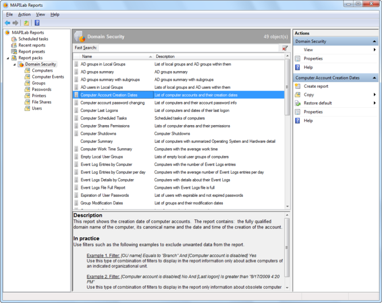Select Computer Scheduled Tasks report row
382x303 pixels.
(179, 118)
